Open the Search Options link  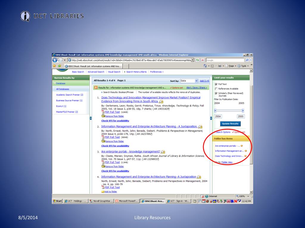pos(223,132)
